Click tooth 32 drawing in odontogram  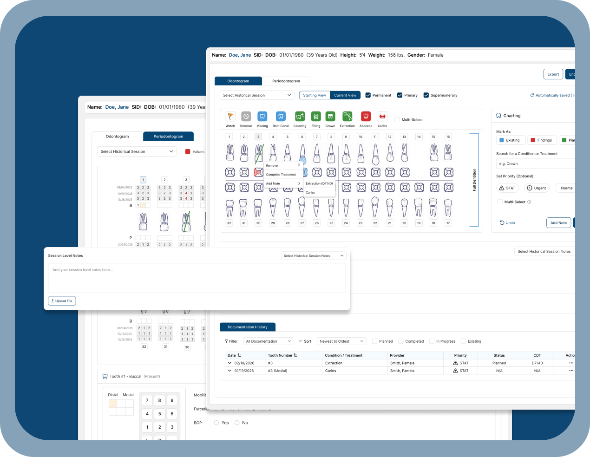[x=229, y=208]
